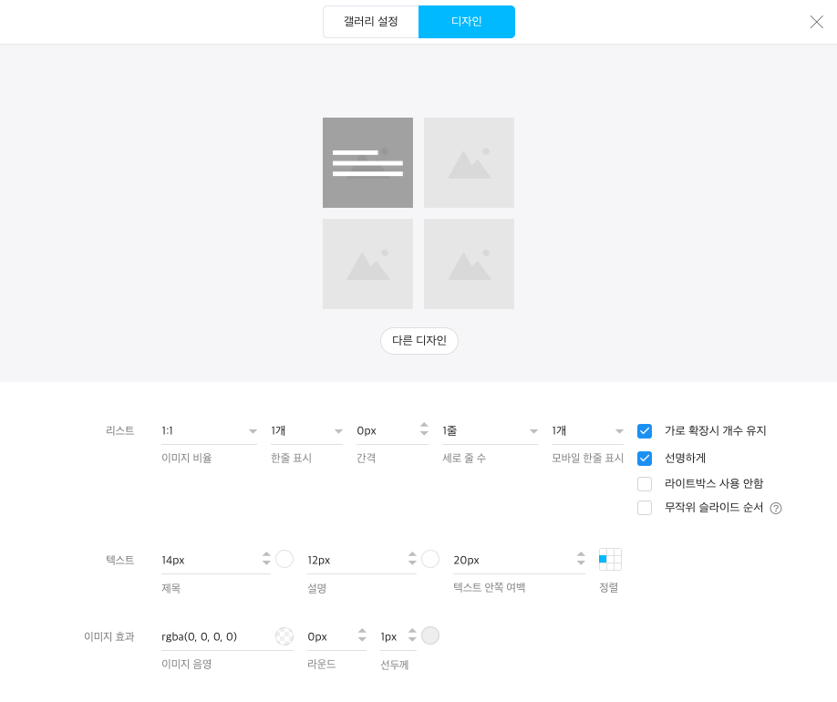Enable 라이트박스 사용 안함 checkbox
This screenshot has height=702, width=837.
tap(645, 484)
